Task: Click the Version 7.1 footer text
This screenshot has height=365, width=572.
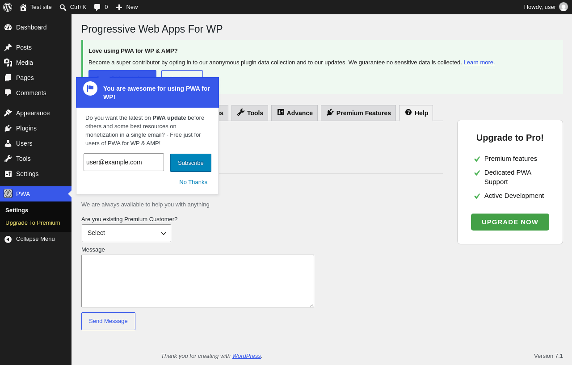Action: pyautogui.click(x=548, y=356)
